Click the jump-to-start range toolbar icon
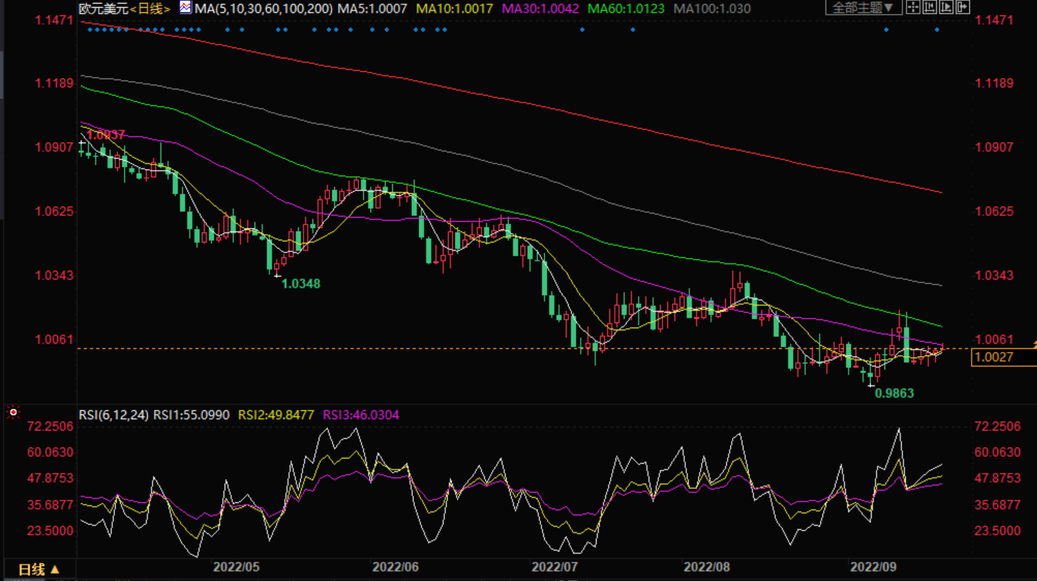This screenshot has width=1037, height=581. [x=929, y=8]
